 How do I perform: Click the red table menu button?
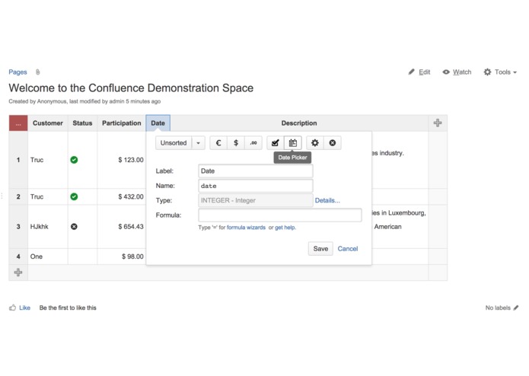pos(18,123)
